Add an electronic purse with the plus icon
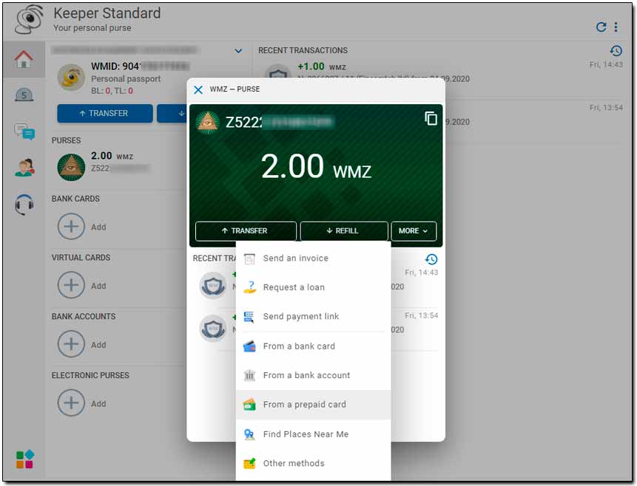Viewport: 637px width, 486px height. [71, 403]
